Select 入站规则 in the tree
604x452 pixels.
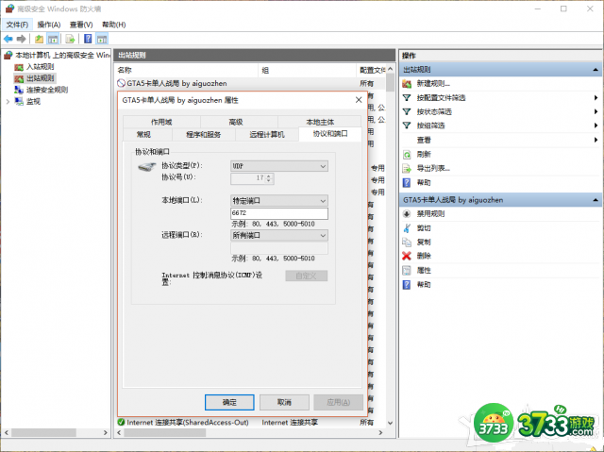[x=40, y=67]
